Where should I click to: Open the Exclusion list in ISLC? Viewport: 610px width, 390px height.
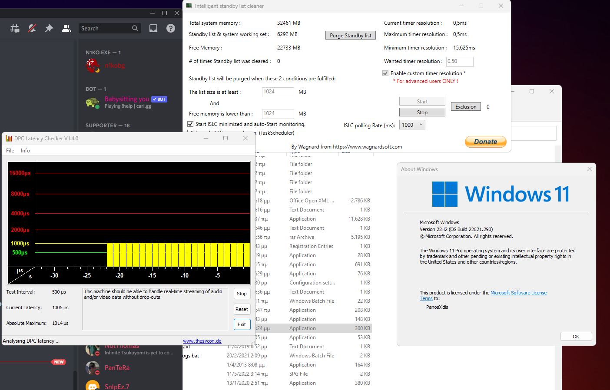click(466, 107)
